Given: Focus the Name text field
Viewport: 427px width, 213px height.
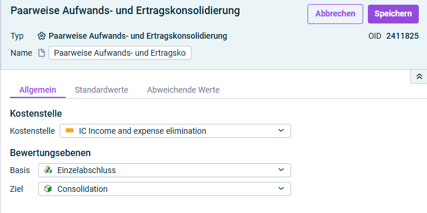Looking at the screenshot, I should tap(120, 53).
